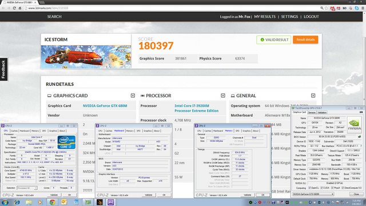The height and width of the screenshot is (206, 366).
Task: Launch Internet Explorer from the taskbar
Action: [17, 202]
